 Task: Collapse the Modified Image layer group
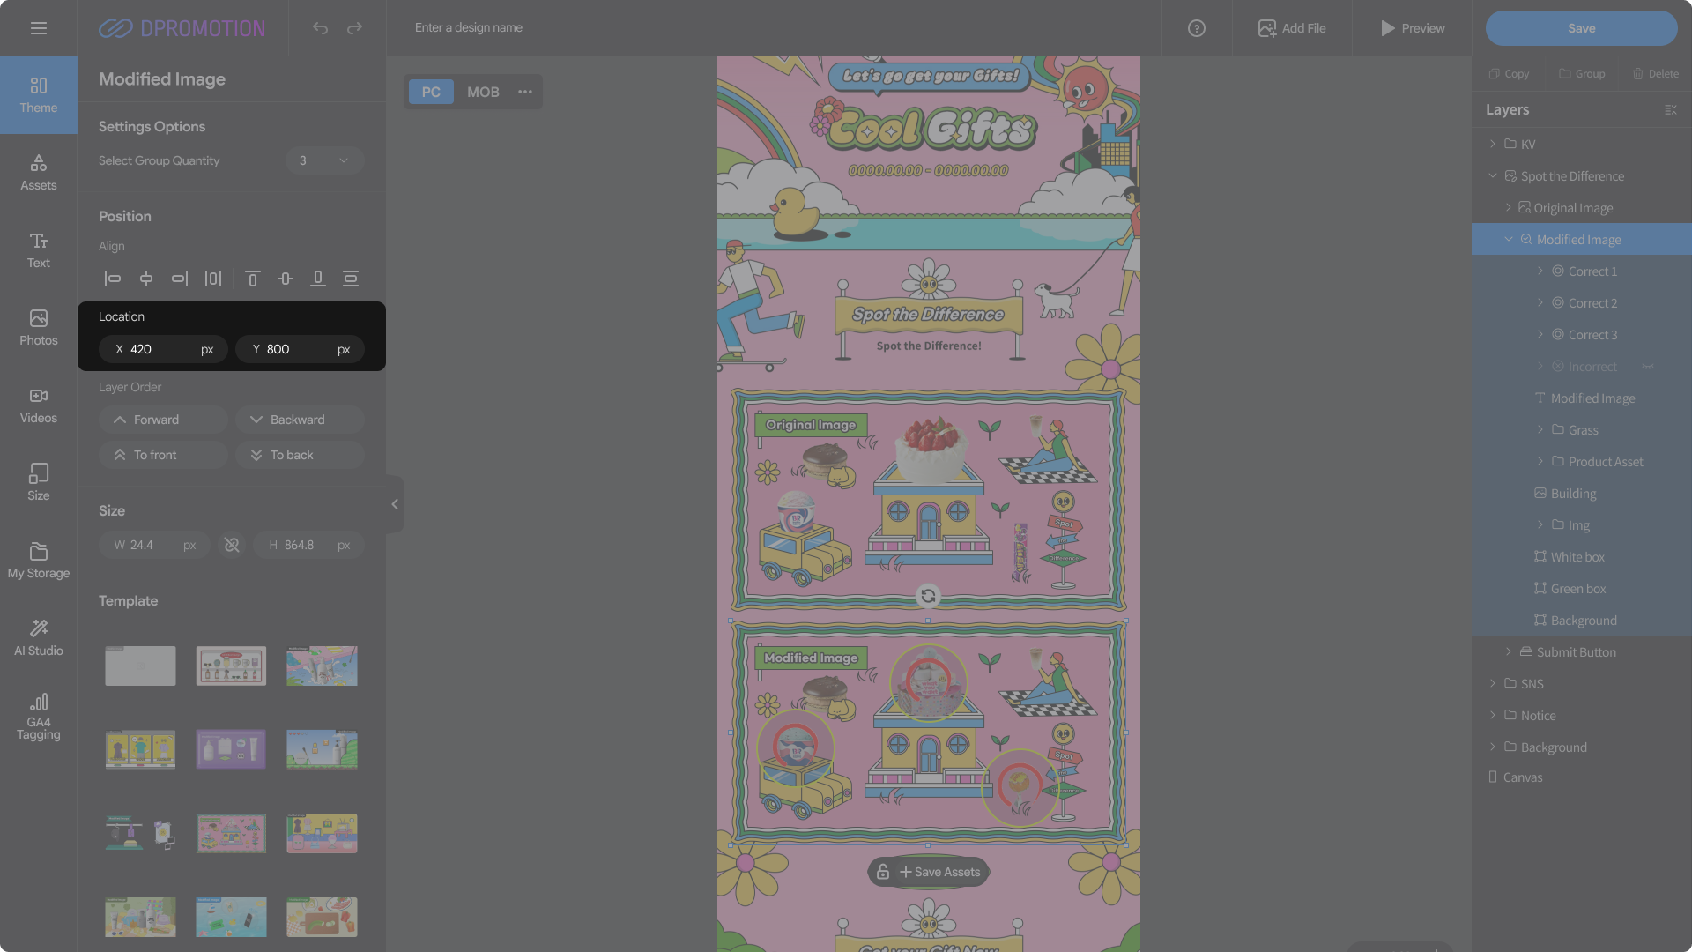(x=1508, y=240)
